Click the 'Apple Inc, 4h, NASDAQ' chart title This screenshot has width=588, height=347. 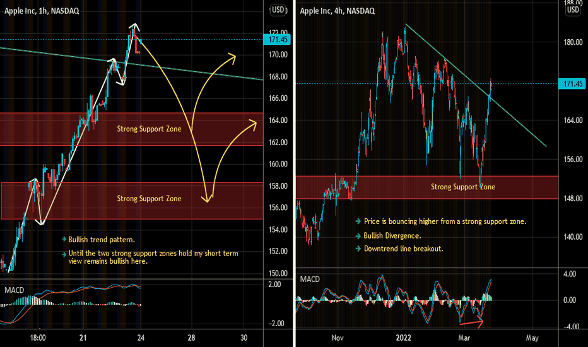click(x=337, y=11)
